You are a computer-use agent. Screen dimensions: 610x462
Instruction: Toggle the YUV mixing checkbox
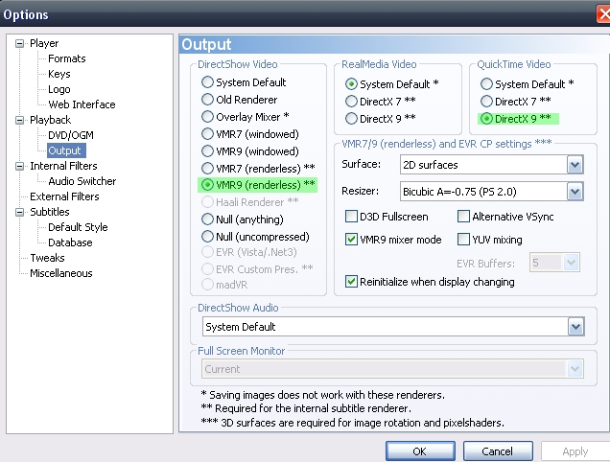(x=463, y=240)
